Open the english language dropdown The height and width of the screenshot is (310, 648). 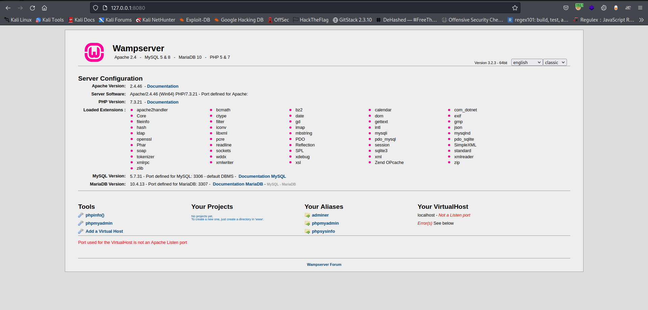click(x=527, y=62)
